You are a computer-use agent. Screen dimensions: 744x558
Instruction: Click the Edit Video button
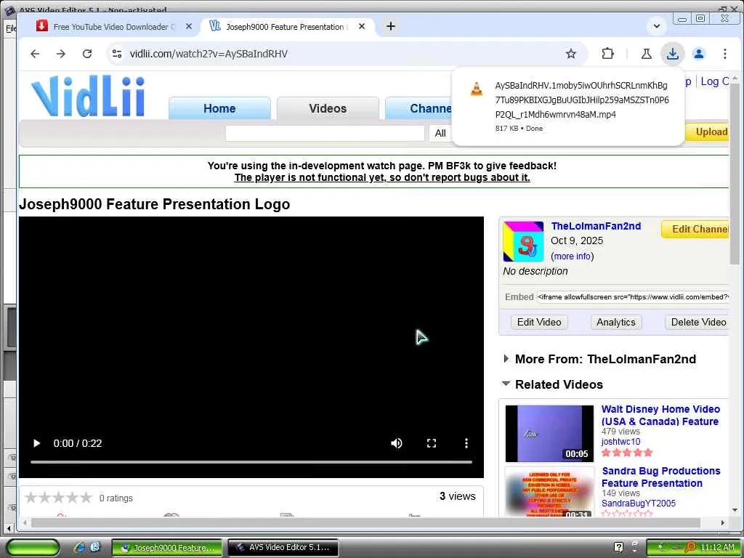coord(539,322)
